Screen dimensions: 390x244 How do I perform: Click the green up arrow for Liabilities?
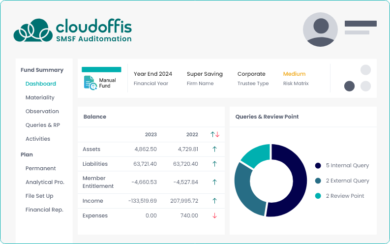214,164
